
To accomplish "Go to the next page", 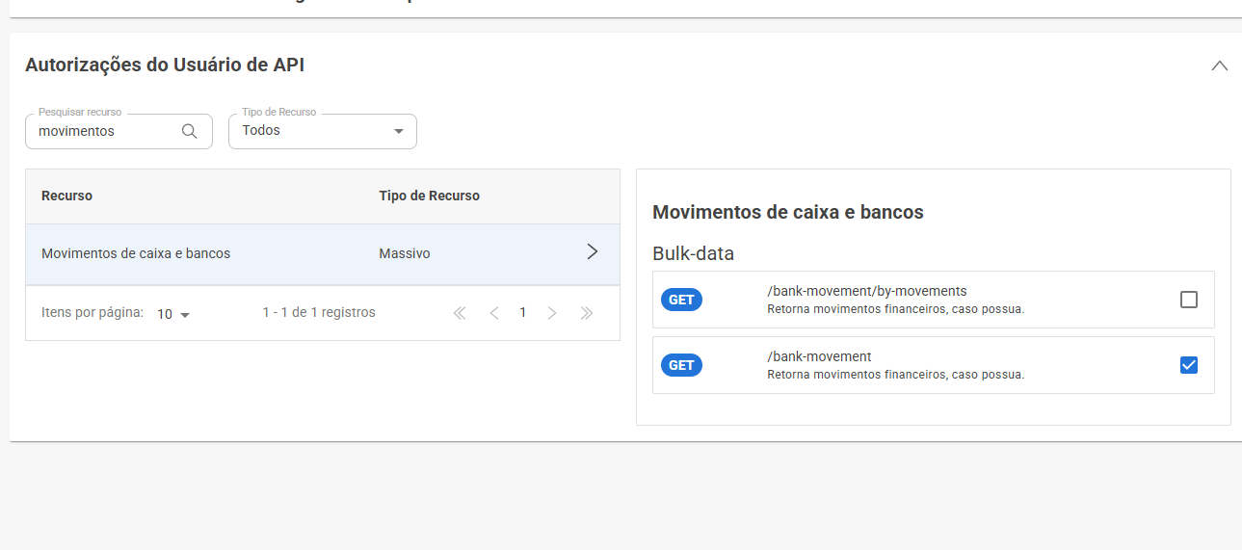I will coord(552,313).
